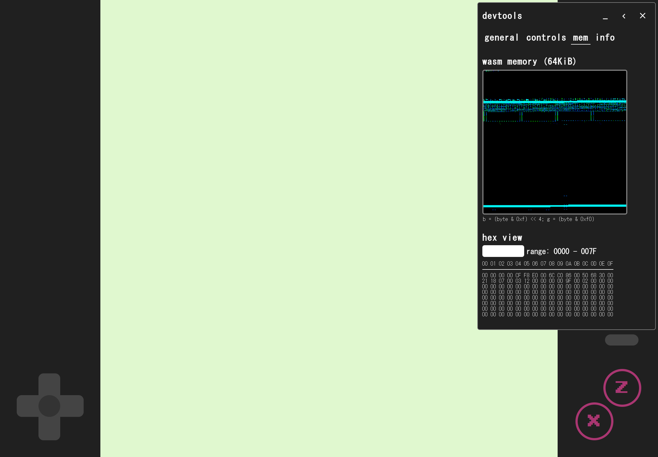
Task: Collapse devtools with the chevron arrow
Action: coord(624,16)
